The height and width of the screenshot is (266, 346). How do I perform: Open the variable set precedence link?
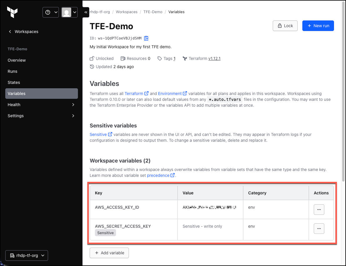coord(161,175)
